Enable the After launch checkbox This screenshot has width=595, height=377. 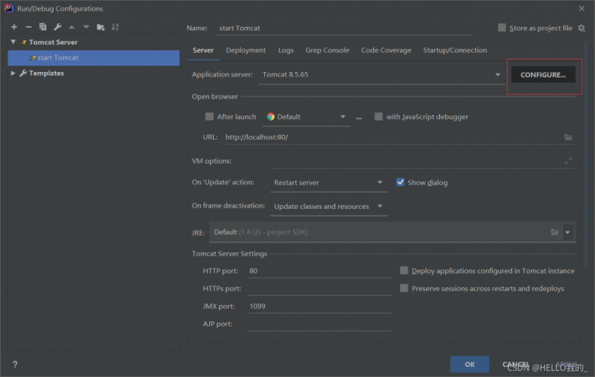click(x=209, y=117)
